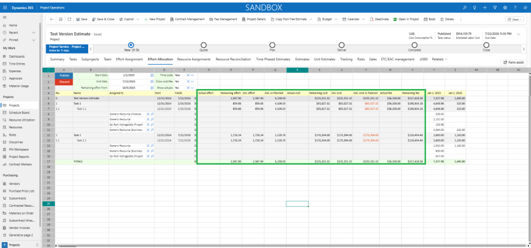531x248 pixels.
Task: Move the process stages left with the chevron
Action: 90,49
